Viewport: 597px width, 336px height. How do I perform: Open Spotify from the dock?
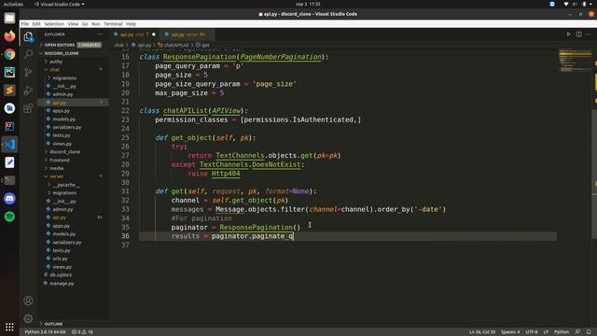point(9,217)
